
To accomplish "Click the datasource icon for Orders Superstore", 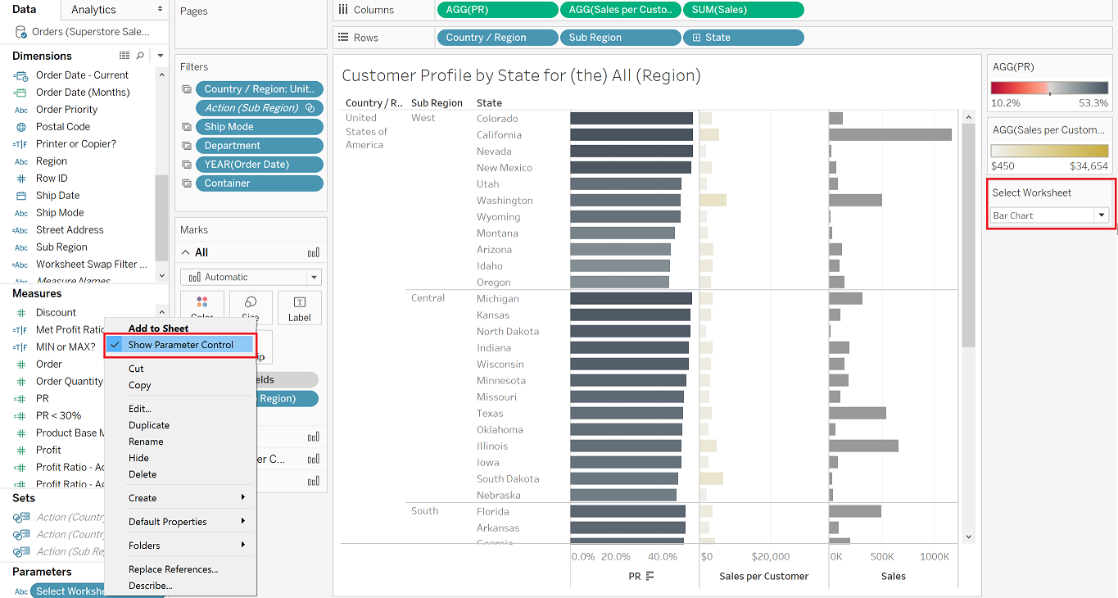I will [20, 32].
